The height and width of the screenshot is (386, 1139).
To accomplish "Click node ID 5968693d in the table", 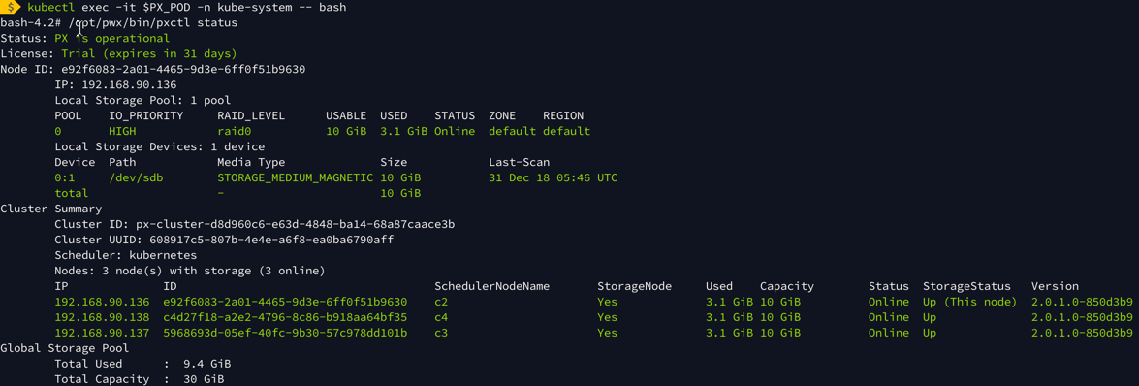I will pos(285,333).
